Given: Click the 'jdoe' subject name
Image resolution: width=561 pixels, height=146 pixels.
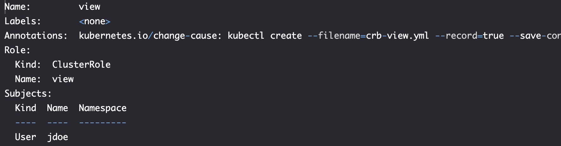Looking at the screenshot, I should coord(58,137).
